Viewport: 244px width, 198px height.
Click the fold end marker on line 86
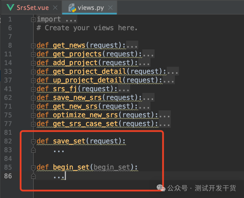click(x=33, y=176)
